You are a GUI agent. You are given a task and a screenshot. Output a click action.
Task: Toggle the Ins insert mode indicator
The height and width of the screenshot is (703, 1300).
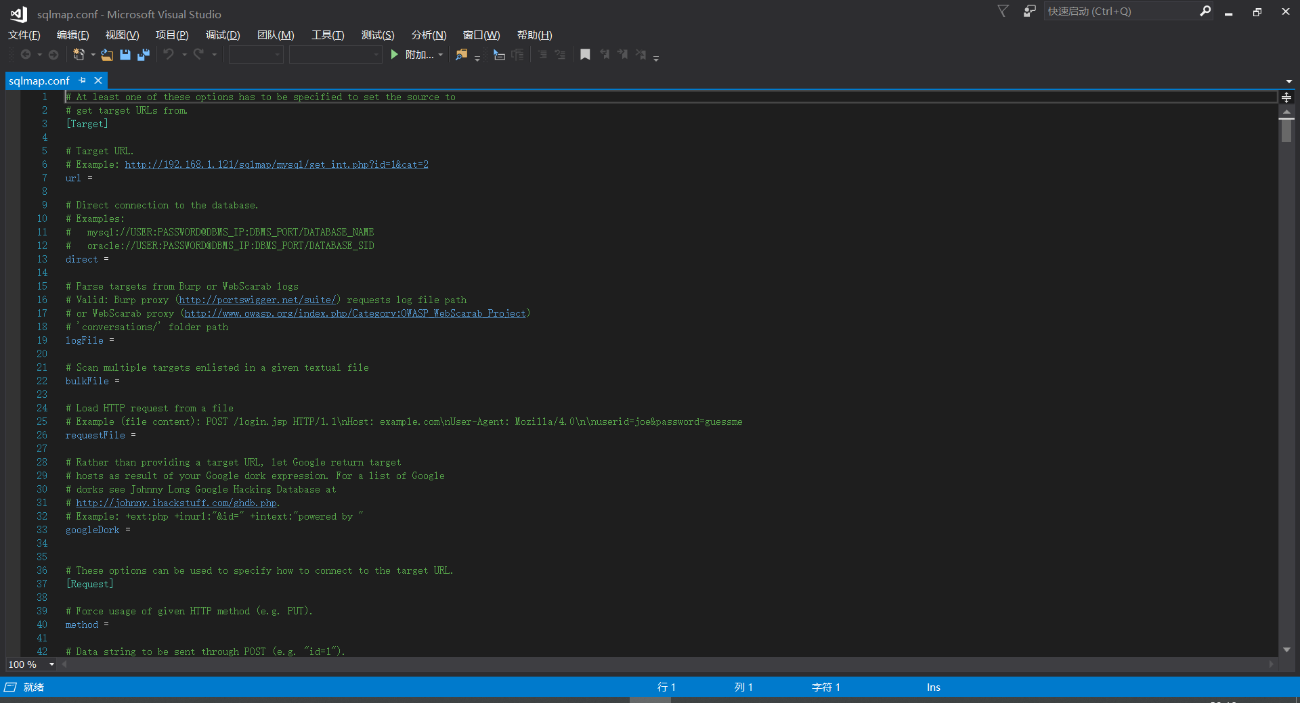pyautogui.click(x=934, y=687)
